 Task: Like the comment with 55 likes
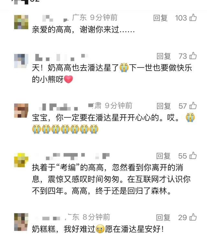coord(193,156)
